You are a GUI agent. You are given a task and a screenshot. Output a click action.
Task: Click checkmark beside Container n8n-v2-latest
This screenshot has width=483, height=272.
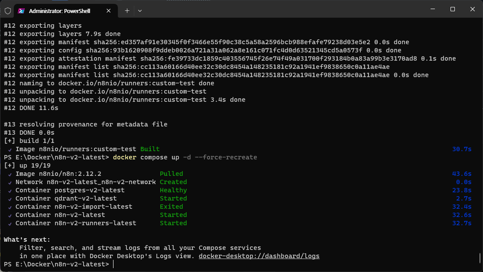(10, 215)
